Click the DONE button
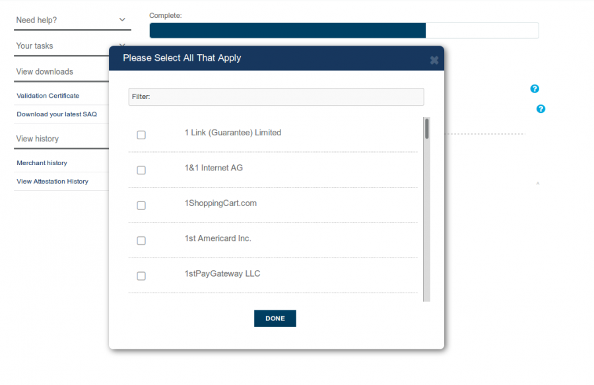The height and width of the screenshot is (385, 594). [275, 318]
